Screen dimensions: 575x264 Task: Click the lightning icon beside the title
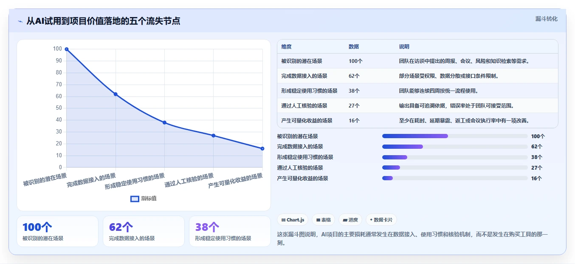click(x=20, y=21)
